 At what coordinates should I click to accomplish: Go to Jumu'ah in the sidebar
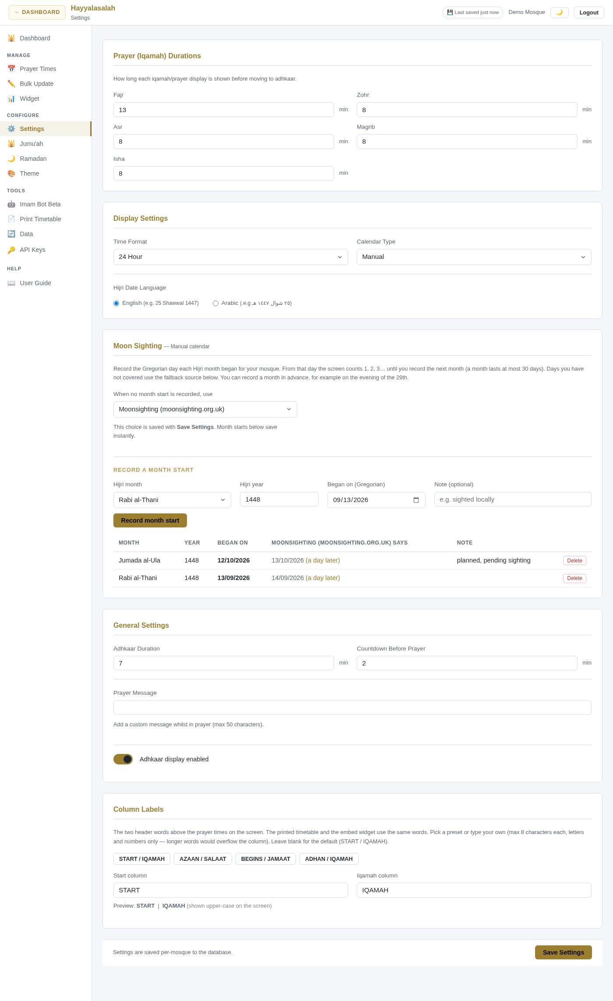tap(46, 144)
